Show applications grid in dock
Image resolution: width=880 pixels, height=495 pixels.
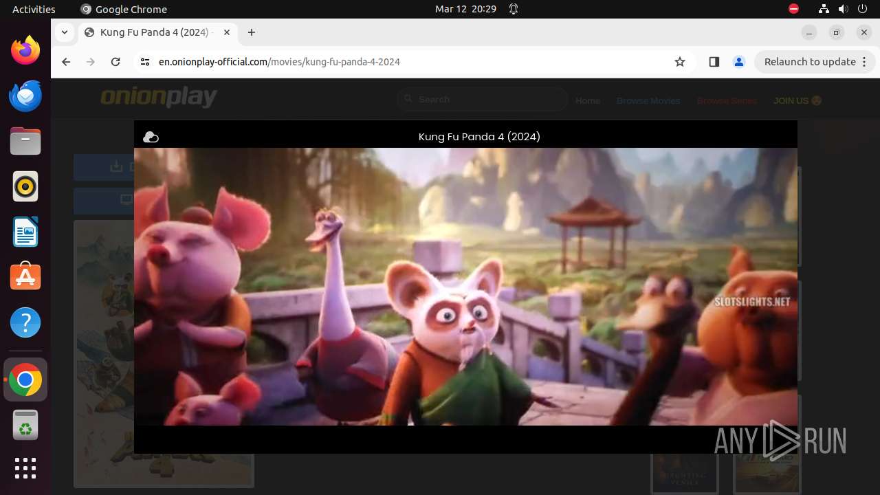coord(25,468)
